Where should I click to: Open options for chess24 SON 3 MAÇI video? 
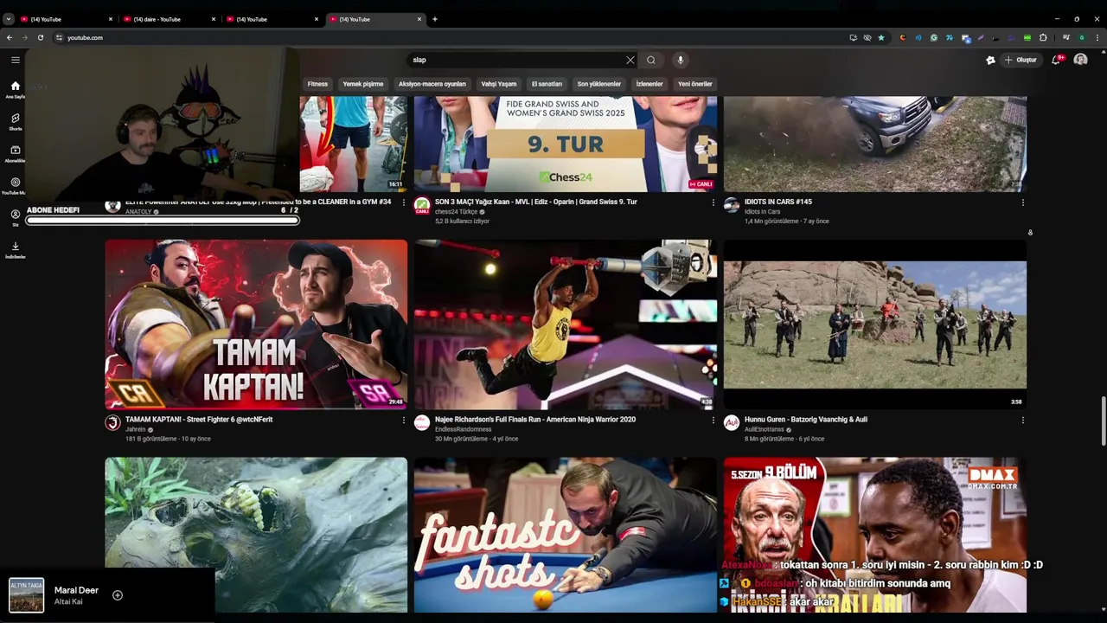click(713, 202)
